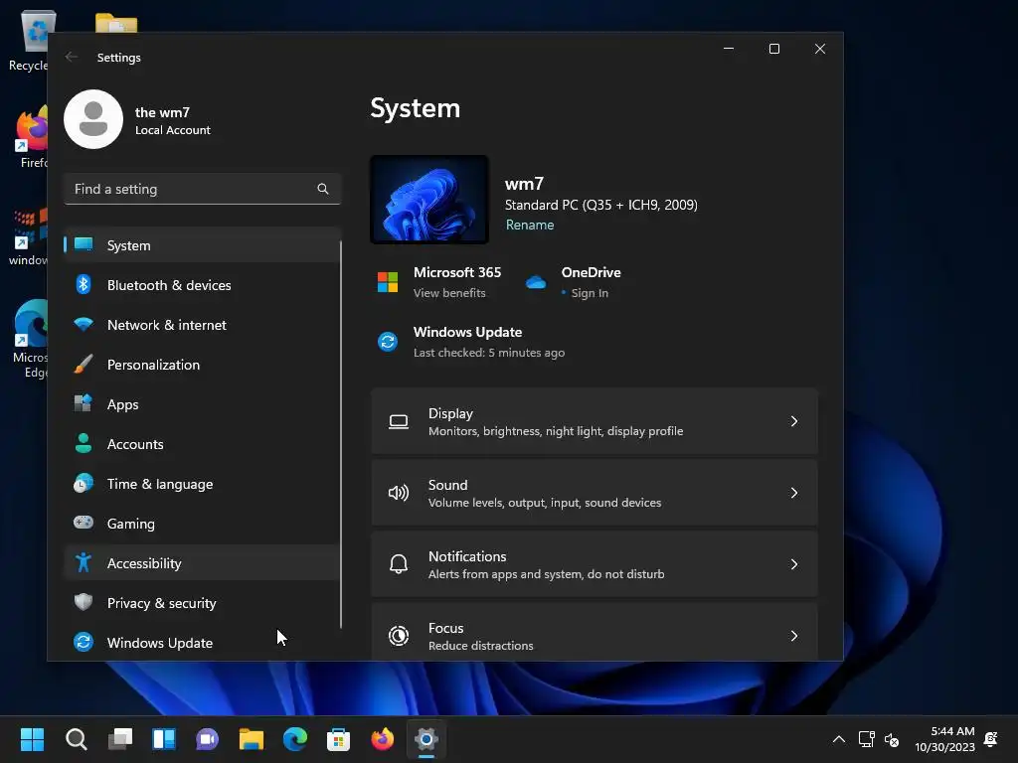
Task: Click Microsoft 365 View benefits
Action: [x=449, y=293]
